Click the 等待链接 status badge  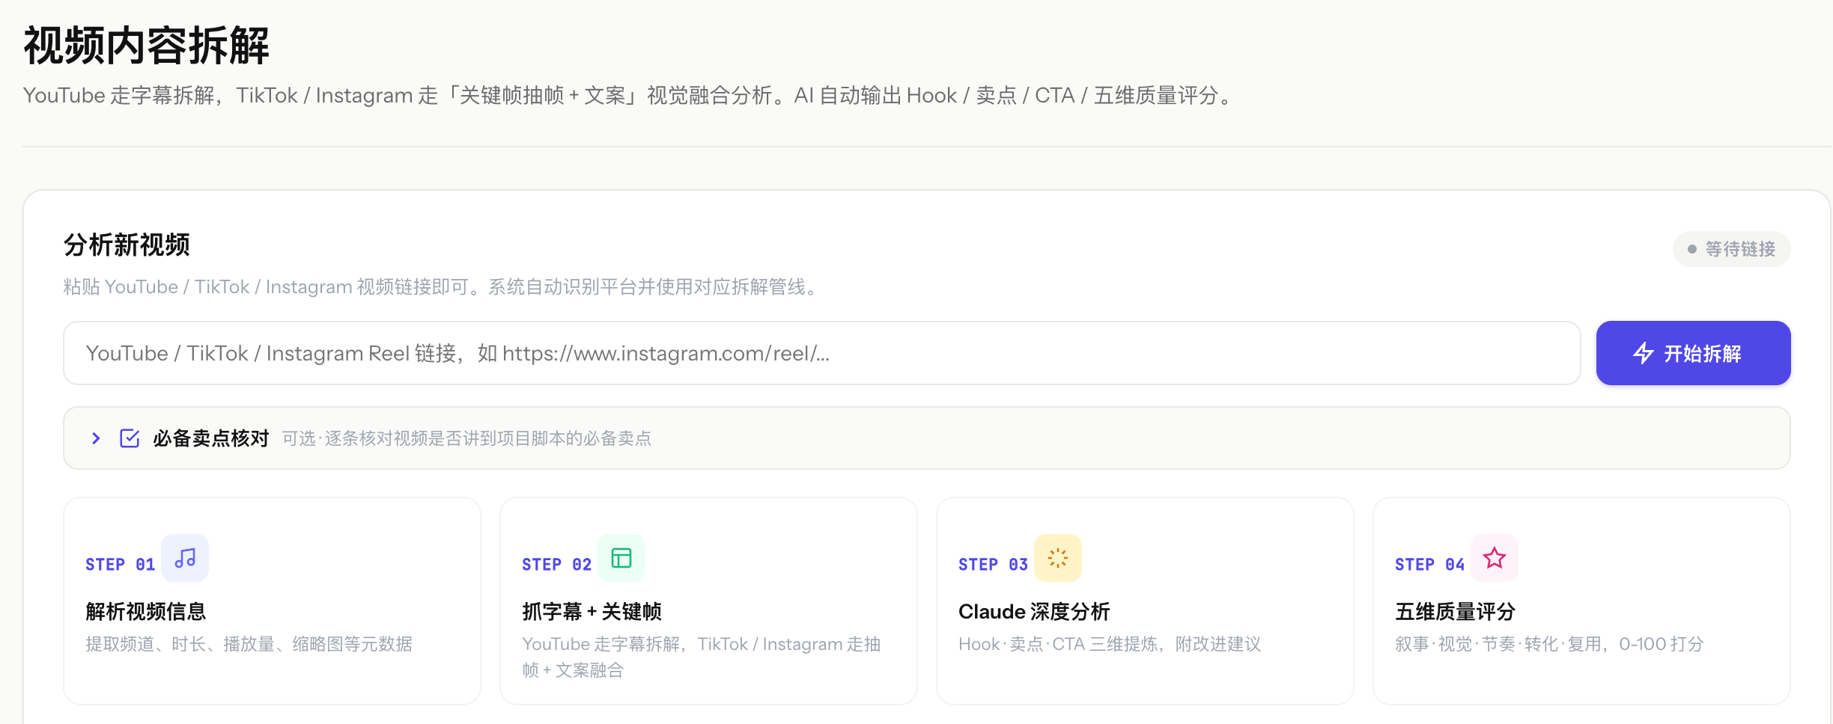click(1731, 249)
